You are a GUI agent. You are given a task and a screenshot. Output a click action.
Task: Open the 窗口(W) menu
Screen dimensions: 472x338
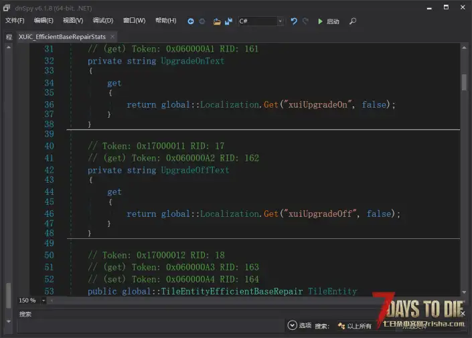(x=135, y=21)
